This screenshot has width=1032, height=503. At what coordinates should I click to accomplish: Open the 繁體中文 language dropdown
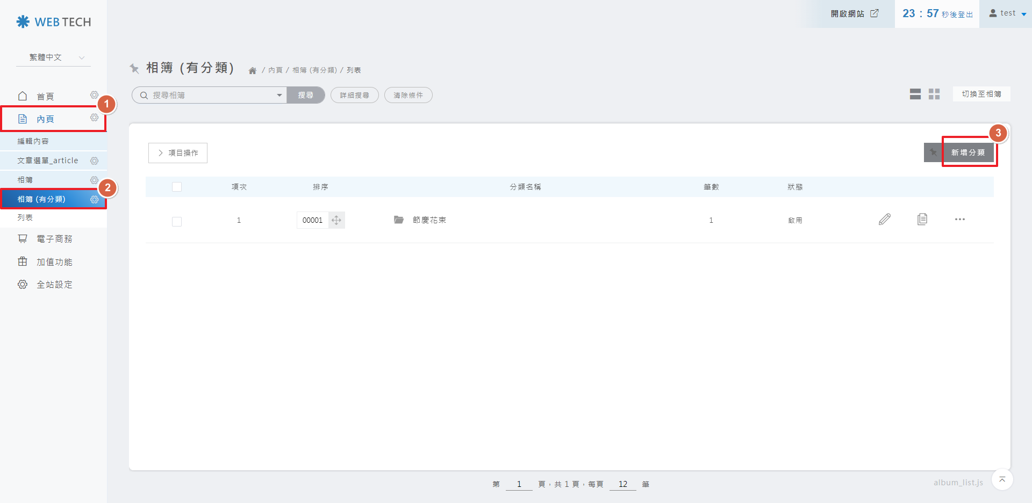pyautogui.click(x=54, y=57)
